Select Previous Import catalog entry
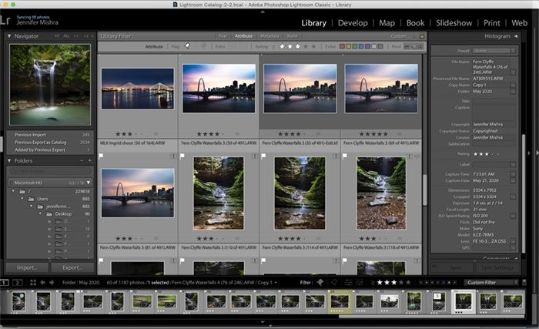The height and width of the screenshot is (329, 539). [x=51, y=135]
